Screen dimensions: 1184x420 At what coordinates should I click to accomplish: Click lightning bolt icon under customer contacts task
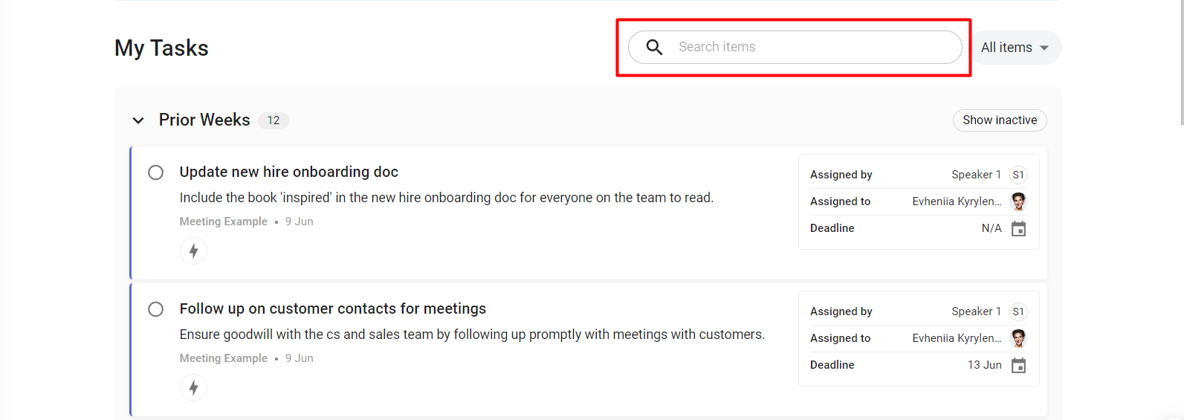pyautogui.click(x=193, y=388)
